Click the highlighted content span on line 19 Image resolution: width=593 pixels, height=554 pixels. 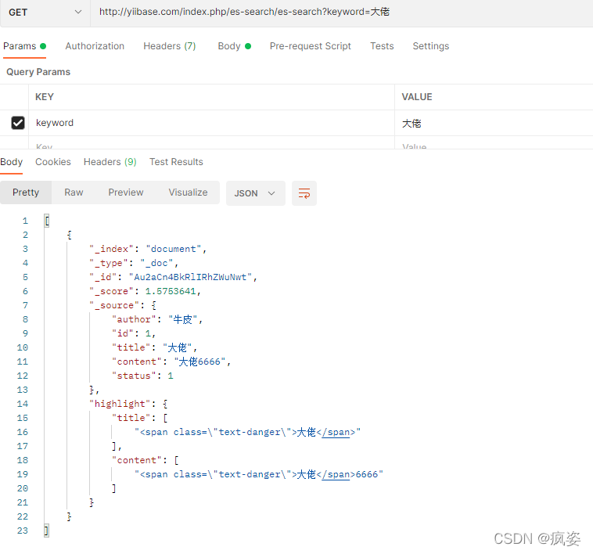point(259,474)
